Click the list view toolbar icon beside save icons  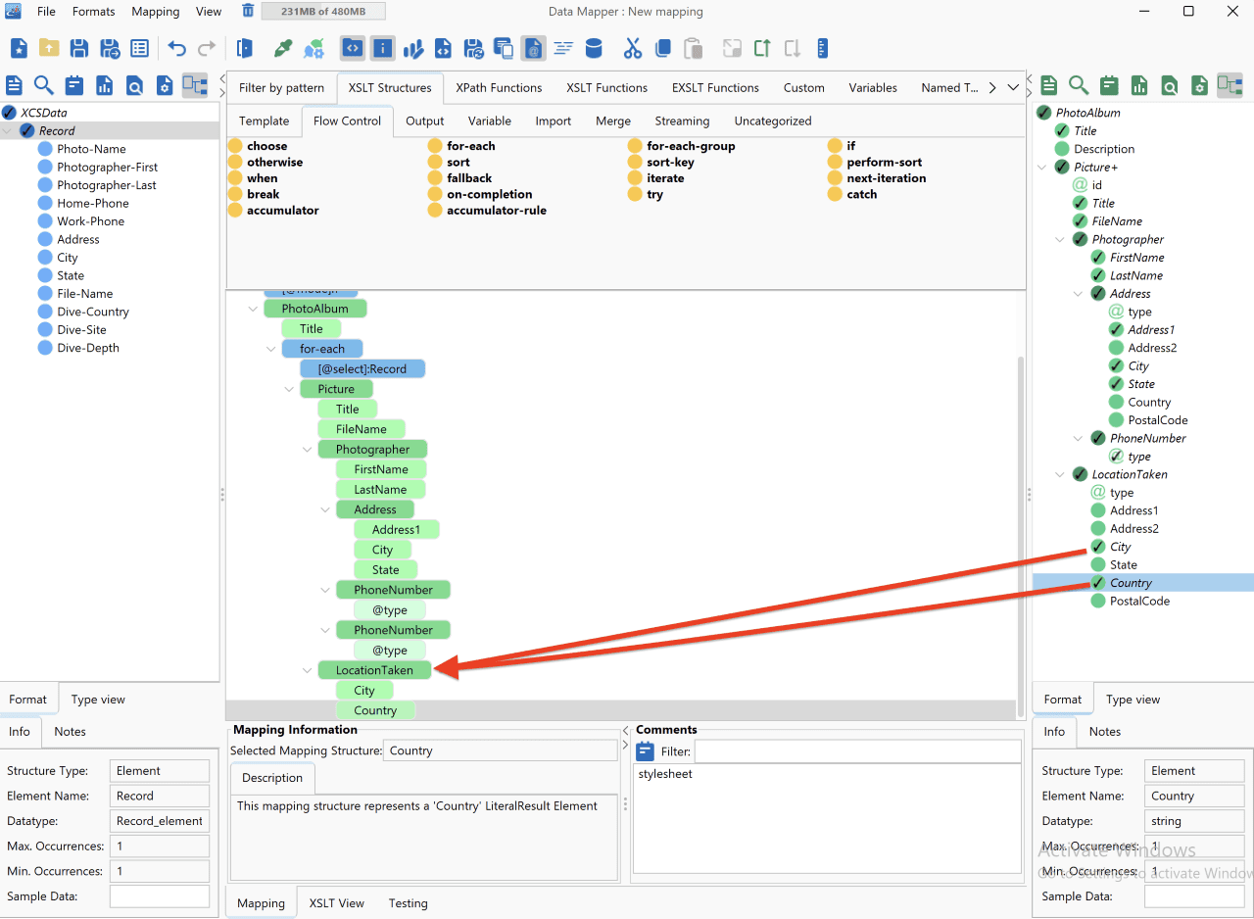tap(140, 48)
